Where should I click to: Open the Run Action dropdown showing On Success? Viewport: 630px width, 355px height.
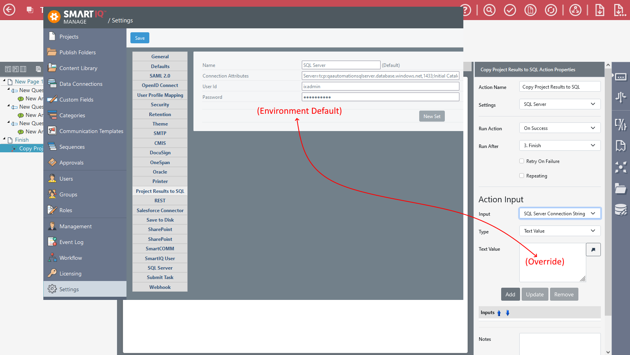click(560, 128)
